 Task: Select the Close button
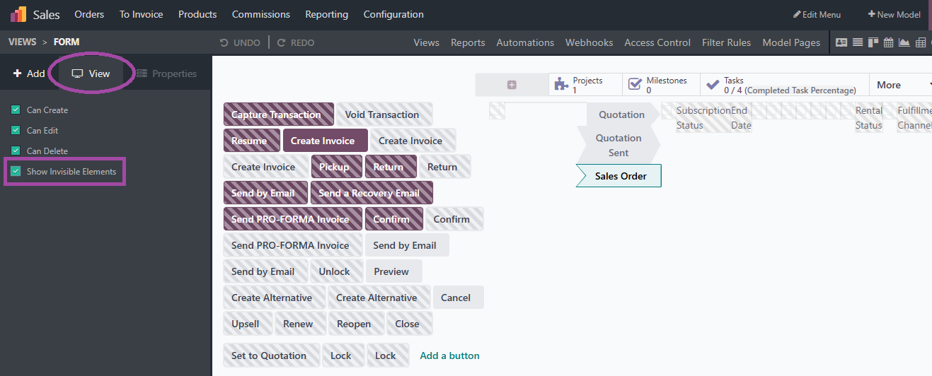(x=410, y=324)
